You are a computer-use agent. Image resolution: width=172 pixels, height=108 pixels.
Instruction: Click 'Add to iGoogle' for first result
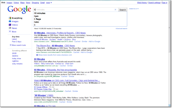(x=94, y=41)
